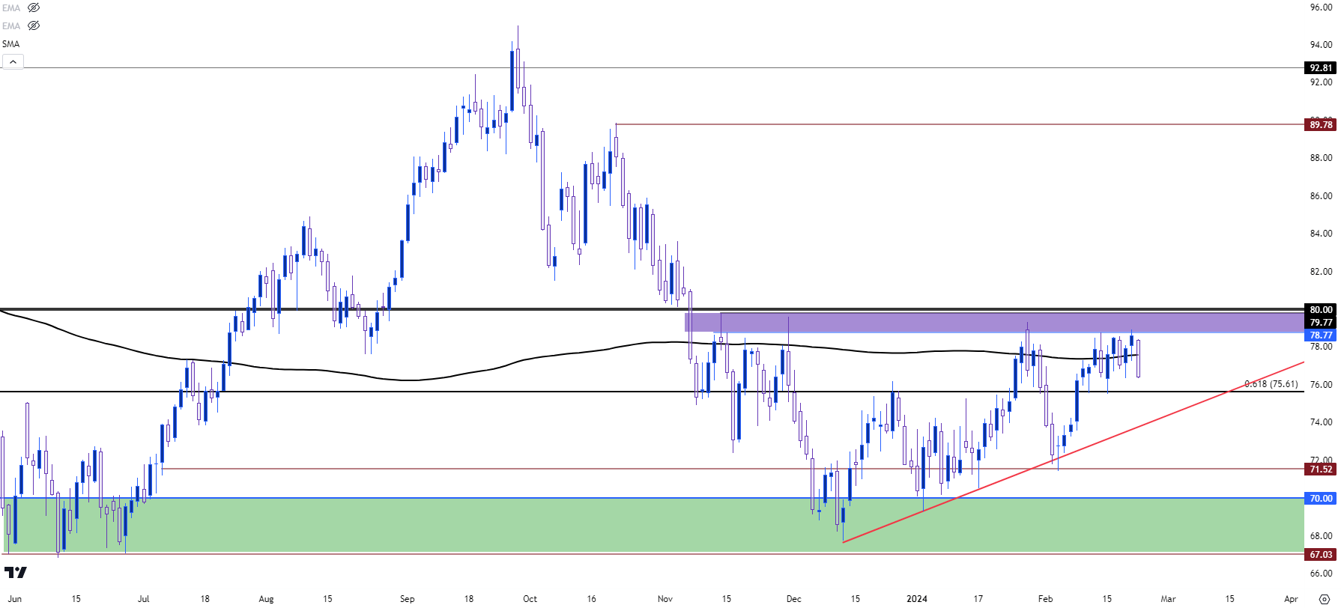The image size is (1341, 608).
Task: Click the 88.00 price scale value
Action: click(x=1321, y=158)
